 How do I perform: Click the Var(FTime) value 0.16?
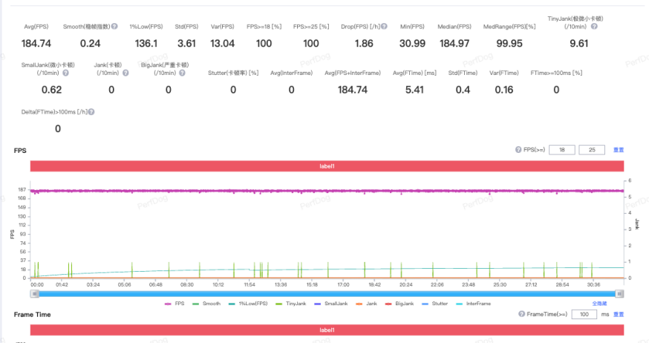coord(504,90)
